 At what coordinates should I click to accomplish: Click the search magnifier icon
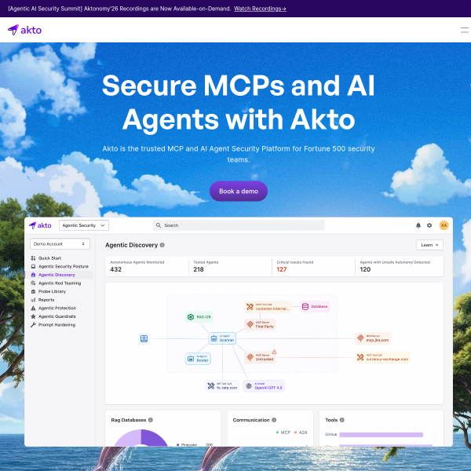[x=159, y=225]
